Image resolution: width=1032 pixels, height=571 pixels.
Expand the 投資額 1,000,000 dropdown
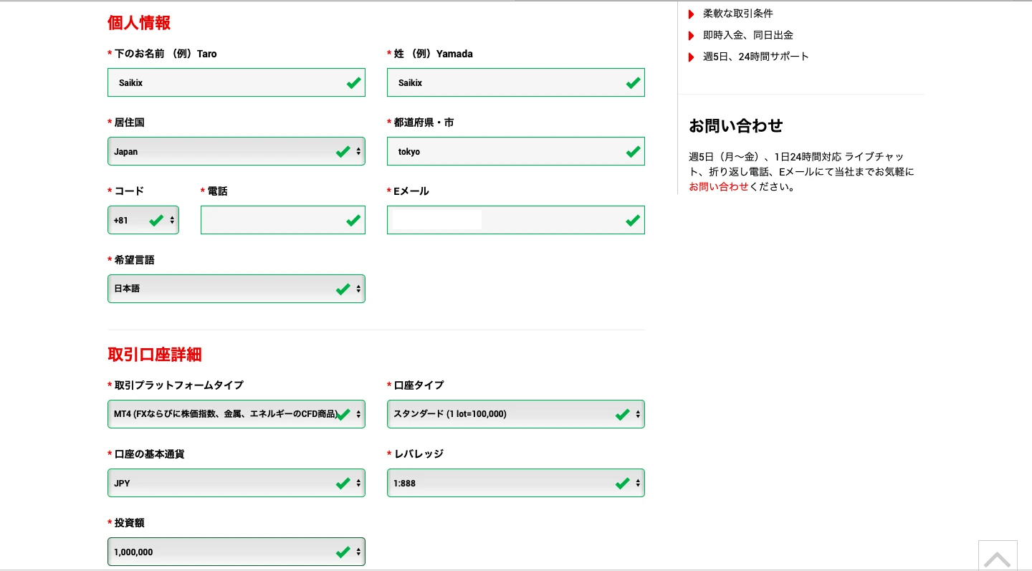click(236, 552)
